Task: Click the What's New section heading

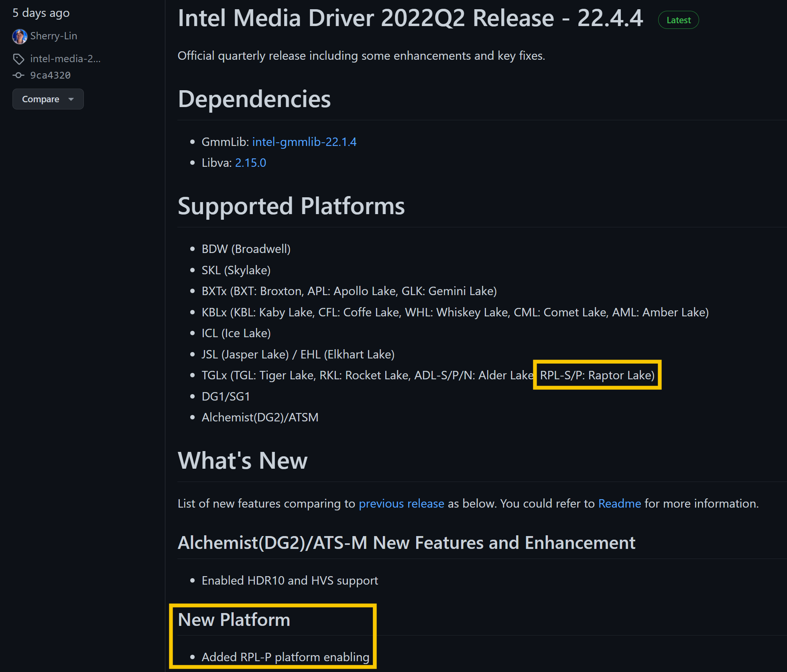Action: [x=242, y=461]
